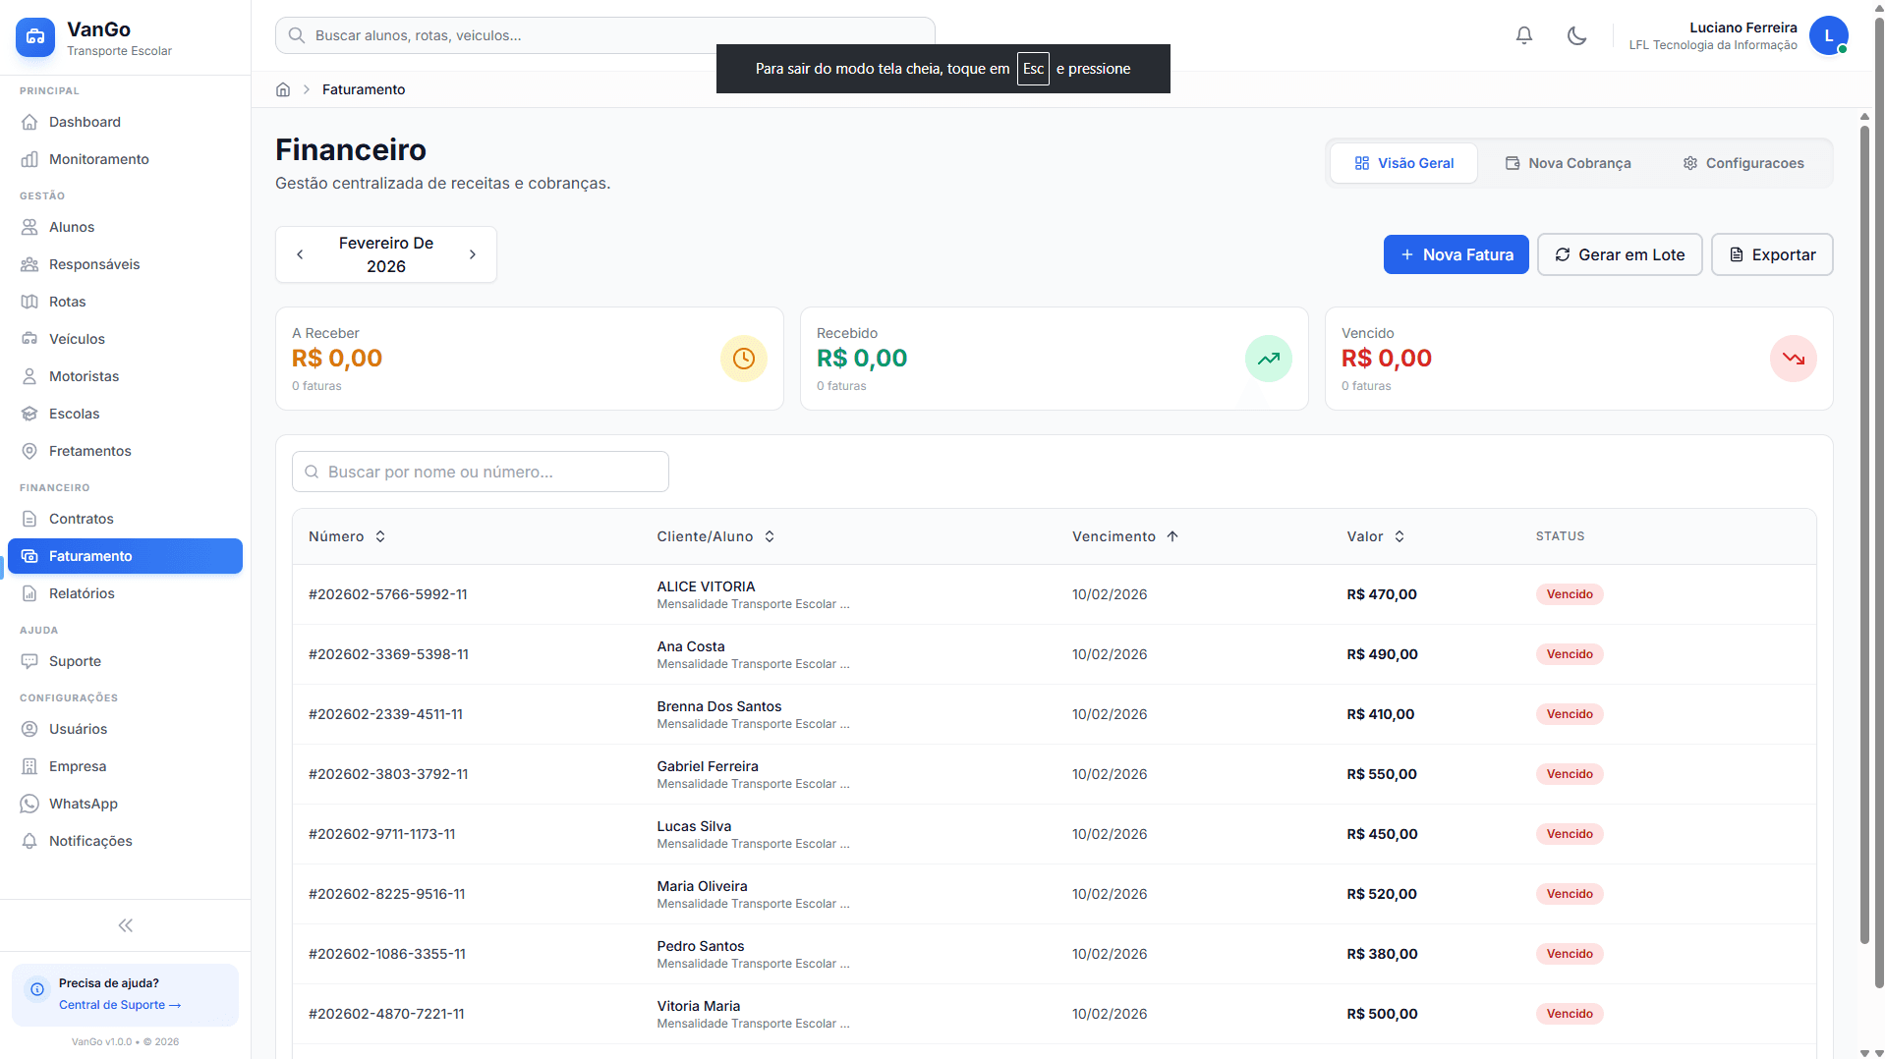Click the Nova Fatura button
The height and width of the screenshot is (1059, 1885).
(1456, 254)
